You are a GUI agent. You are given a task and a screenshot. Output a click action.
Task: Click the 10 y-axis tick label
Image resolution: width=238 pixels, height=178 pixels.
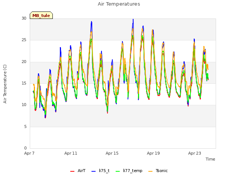pyautogui.click(x=24, y=105)
